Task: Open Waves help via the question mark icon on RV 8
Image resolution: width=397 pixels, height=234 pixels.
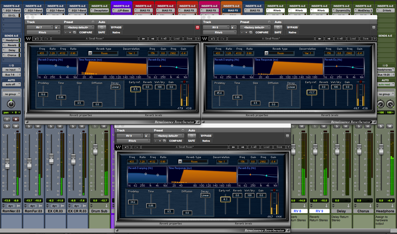Action: tap(375, 39)
